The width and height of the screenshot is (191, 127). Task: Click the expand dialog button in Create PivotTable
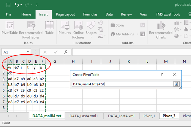176,84
